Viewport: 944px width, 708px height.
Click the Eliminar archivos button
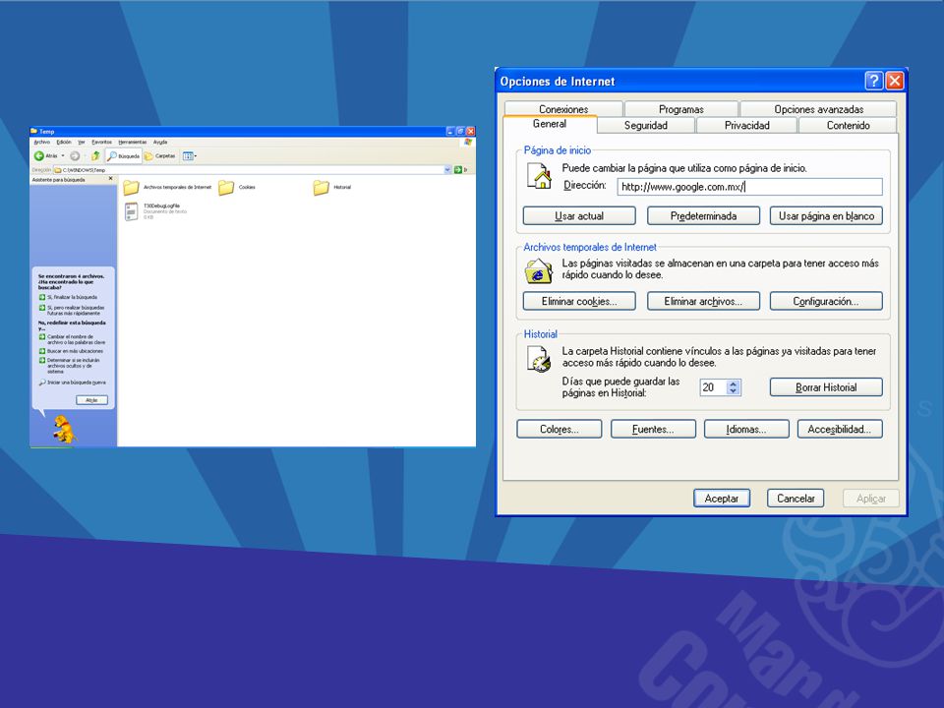tap(703, 301)
